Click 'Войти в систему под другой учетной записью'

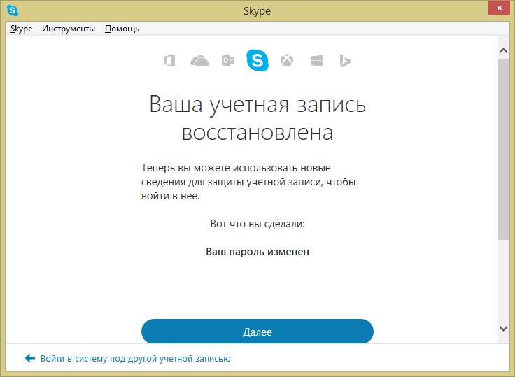coord(135,358)
